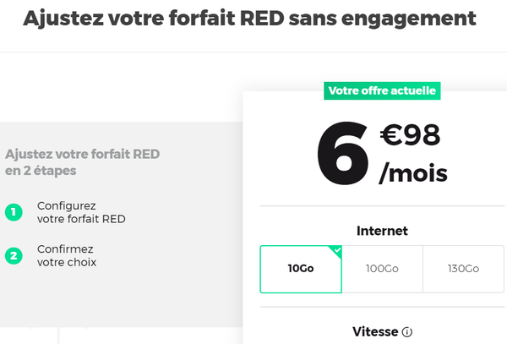Click the large price digit 6
Image resolution: width=507 pixels, height=344 pixels.
(342, 153)
